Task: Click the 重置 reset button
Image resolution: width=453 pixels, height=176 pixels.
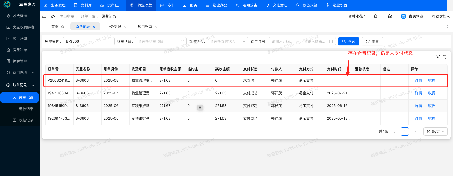Action: (372, 41)
